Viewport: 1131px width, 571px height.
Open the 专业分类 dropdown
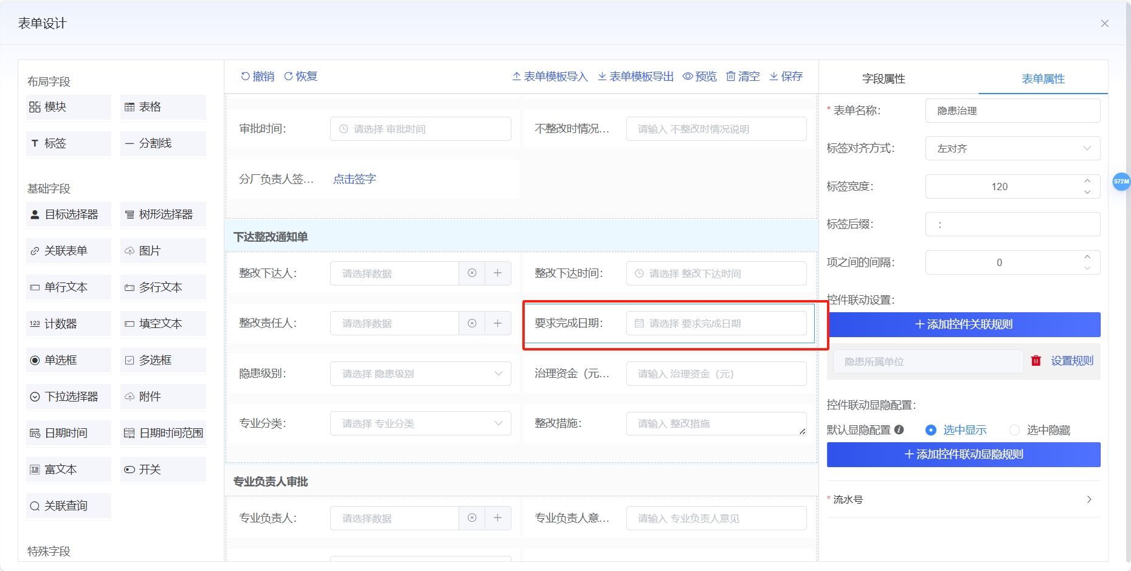[421, 423]
